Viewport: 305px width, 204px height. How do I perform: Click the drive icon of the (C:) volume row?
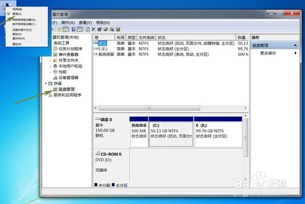96,43
